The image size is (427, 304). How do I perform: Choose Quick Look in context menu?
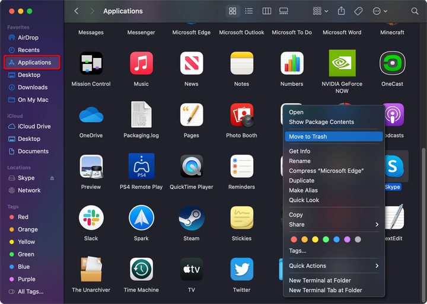tap(333, 200)
